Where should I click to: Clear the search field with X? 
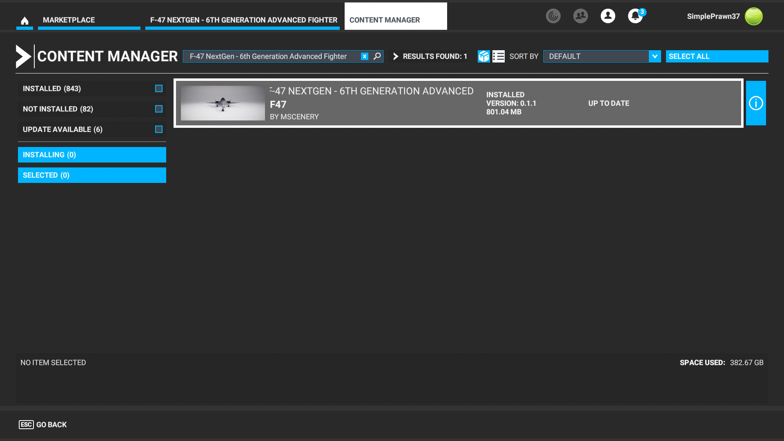tap(365, 56)
